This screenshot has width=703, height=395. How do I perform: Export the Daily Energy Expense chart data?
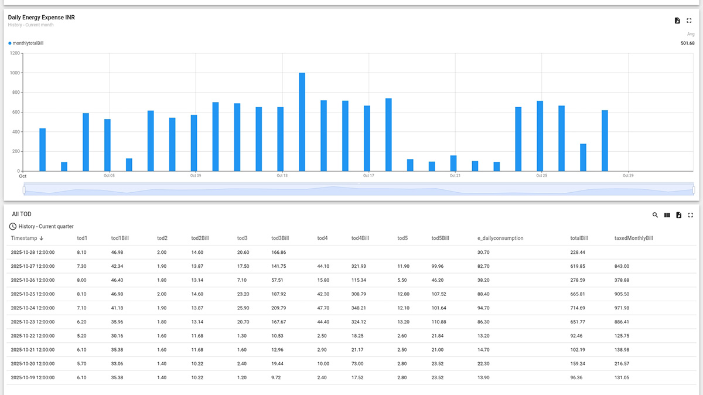pyautogui.click(x=677, y=20)
